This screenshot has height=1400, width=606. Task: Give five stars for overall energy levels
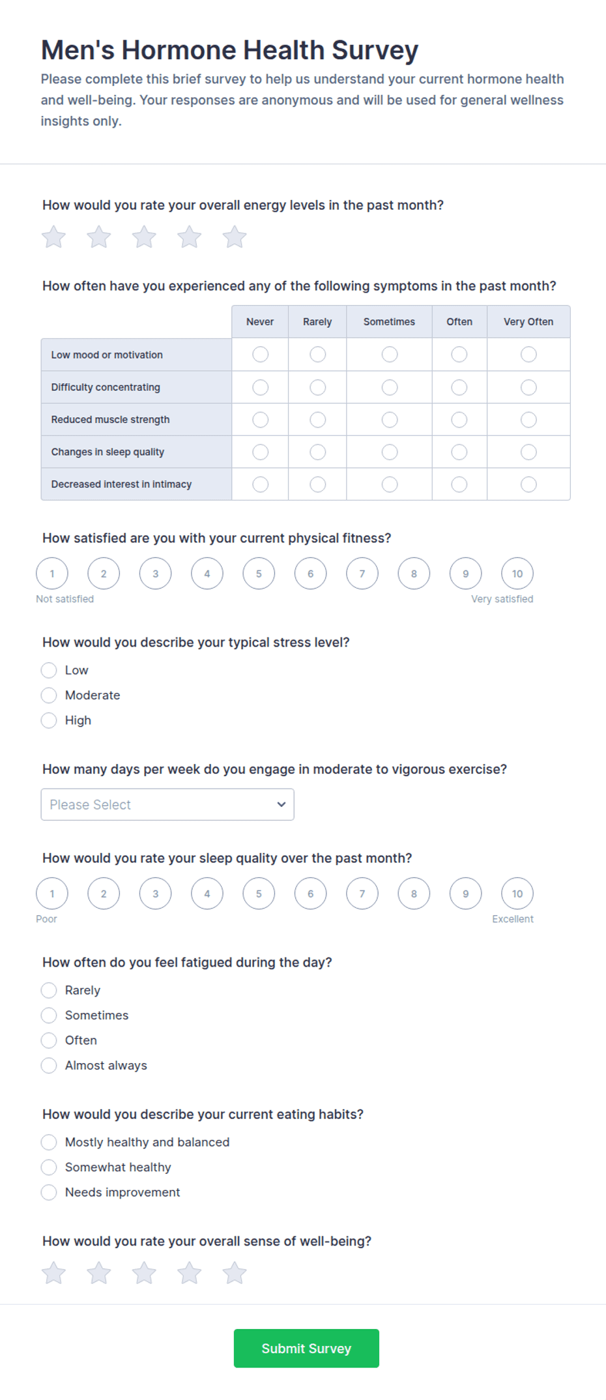coord(235,237)
